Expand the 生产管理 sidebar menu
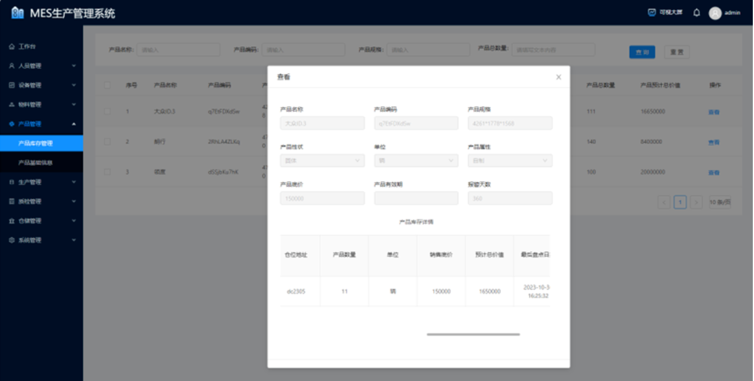This screenshot has width=754, height=381. [x=41, y=183]
